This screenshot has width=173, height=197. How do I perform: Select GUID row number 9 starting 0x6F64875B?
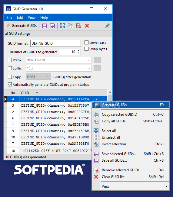pos(49,131)
